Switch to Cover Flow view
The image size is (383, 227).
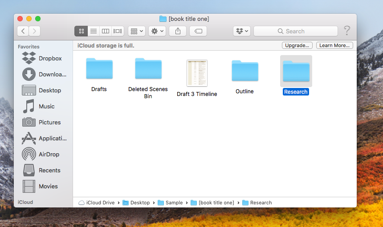point(118,31)
